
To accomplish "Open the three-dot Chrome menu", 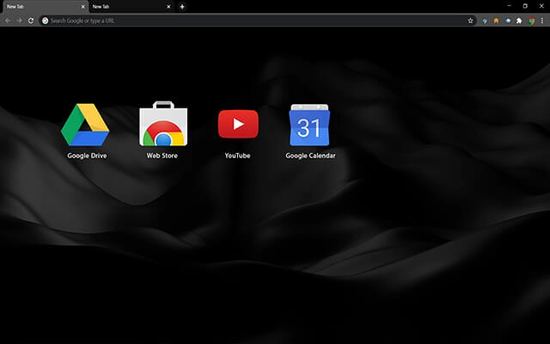I will coord(542,21).
